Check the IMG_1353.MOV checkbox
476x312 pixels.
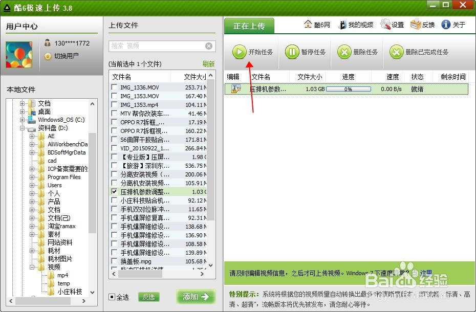[x=114, y=96]
